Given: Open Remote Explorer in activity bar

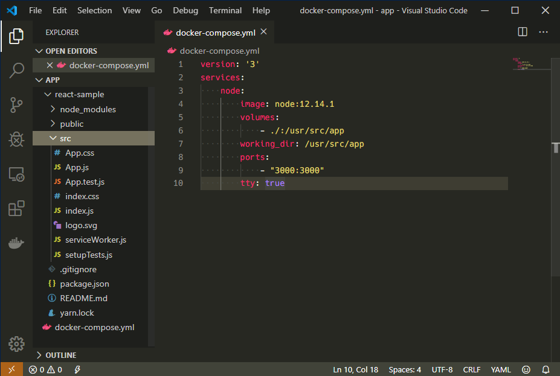Looking at the screenshot, I should pos(16,175).
